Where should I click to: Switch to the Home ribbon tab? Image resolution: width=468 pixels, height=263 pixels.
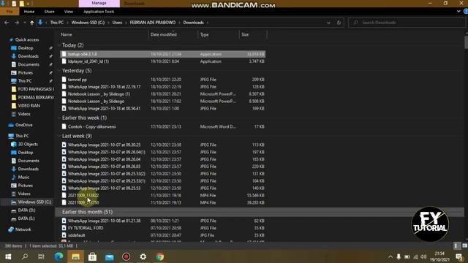[29, 12]
